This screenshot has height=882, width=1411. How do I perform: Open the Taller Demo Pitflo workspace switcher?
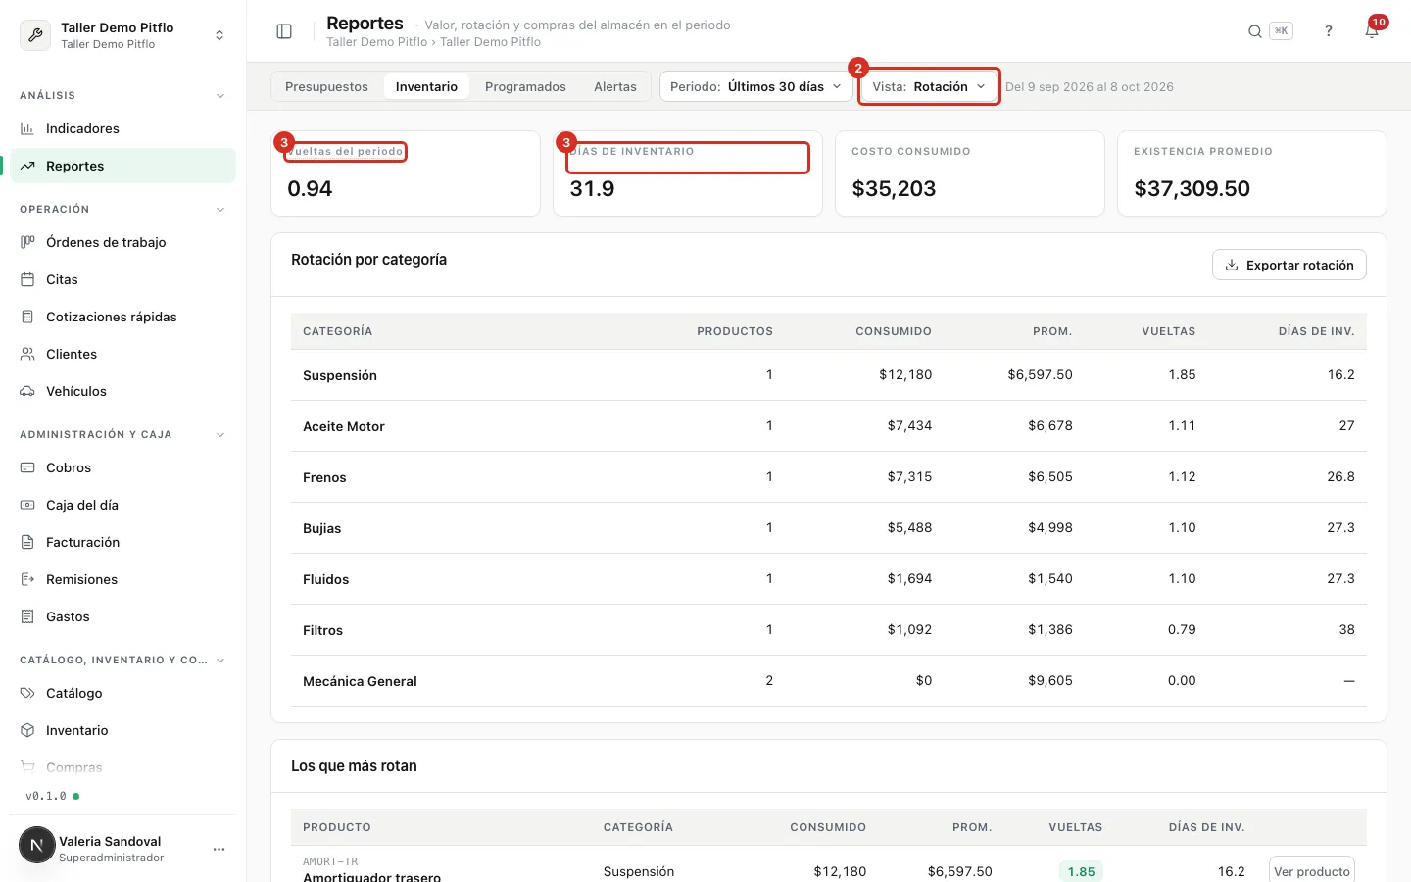coord(122,34)
